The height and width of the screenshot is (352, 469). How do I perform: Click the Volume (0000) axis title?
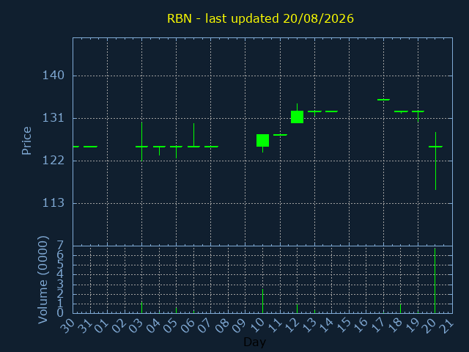43,280
